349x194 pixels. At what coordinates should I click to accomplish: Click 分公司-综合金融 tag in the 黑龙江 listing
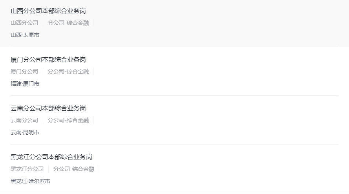click(74, 169)
